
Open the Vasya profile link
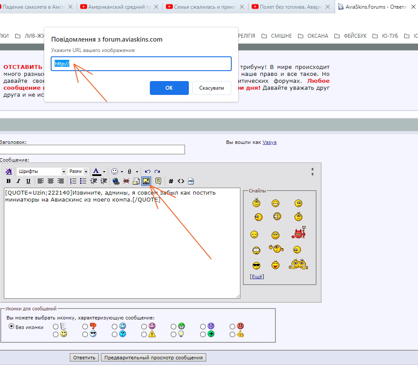(x=269, y=143)
